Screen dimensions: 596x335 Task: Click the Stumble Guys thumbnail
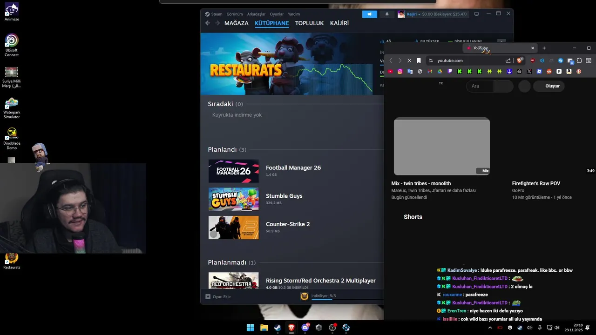[233, 199]
